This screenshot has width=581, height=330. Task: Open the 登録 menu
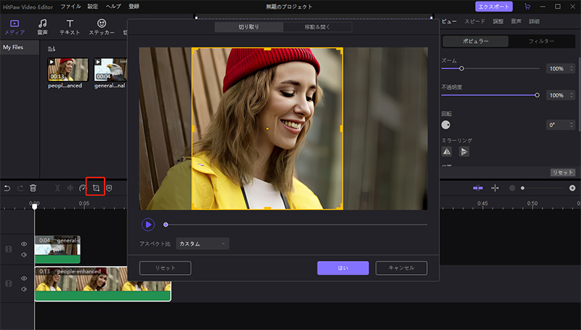coord(134,7)
